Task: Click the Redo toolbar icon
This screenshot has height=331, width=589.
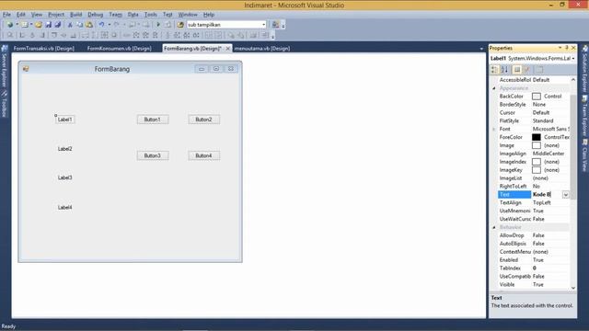Action: tap(117, 25)
